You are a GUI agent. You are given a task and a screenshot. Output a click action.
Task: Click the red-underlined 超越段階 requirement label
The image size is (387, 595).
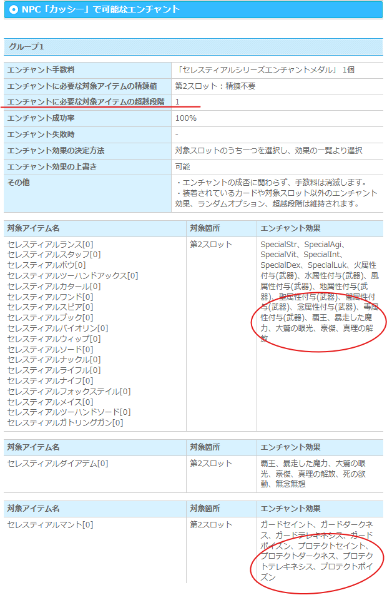86,101
